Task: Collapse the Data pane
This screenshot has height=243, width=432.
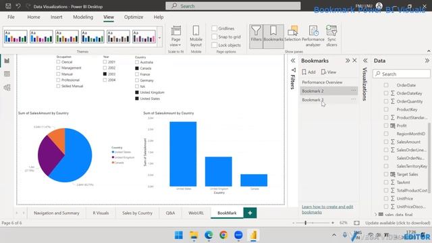Action: [x=427, y=60]
